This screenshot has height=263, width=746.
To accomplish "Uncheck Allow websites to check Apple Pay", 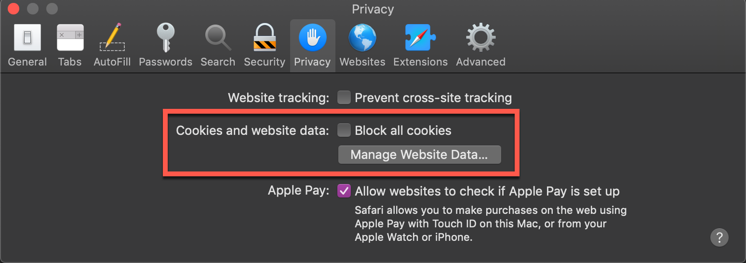I will point(344,191).
